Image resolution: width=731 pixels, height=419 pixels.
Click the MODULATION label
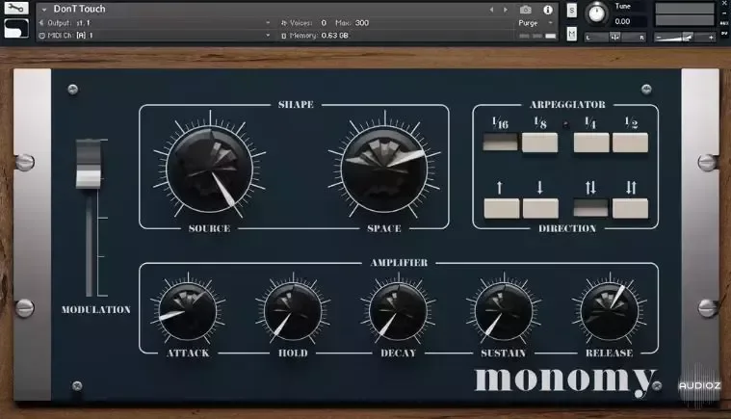(96, 310)
